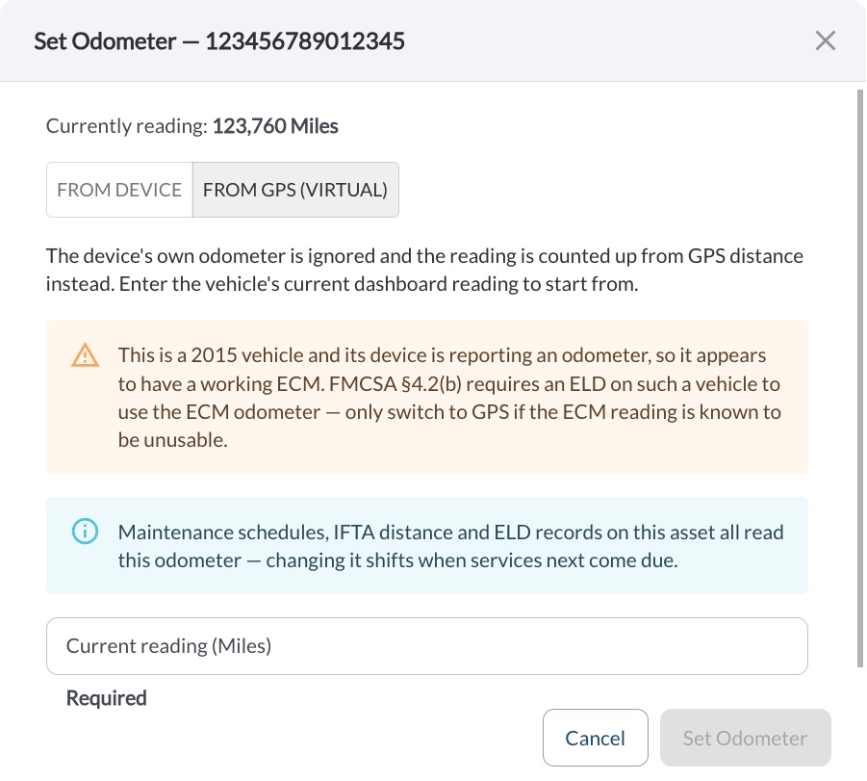Click the orange warning triangle icon
This screenshot has height=781, width=867.
coord(85,355)
